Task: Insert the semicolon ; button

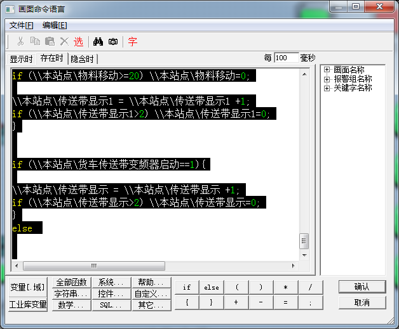Action: pyautogui.click(x=311, y=302)
